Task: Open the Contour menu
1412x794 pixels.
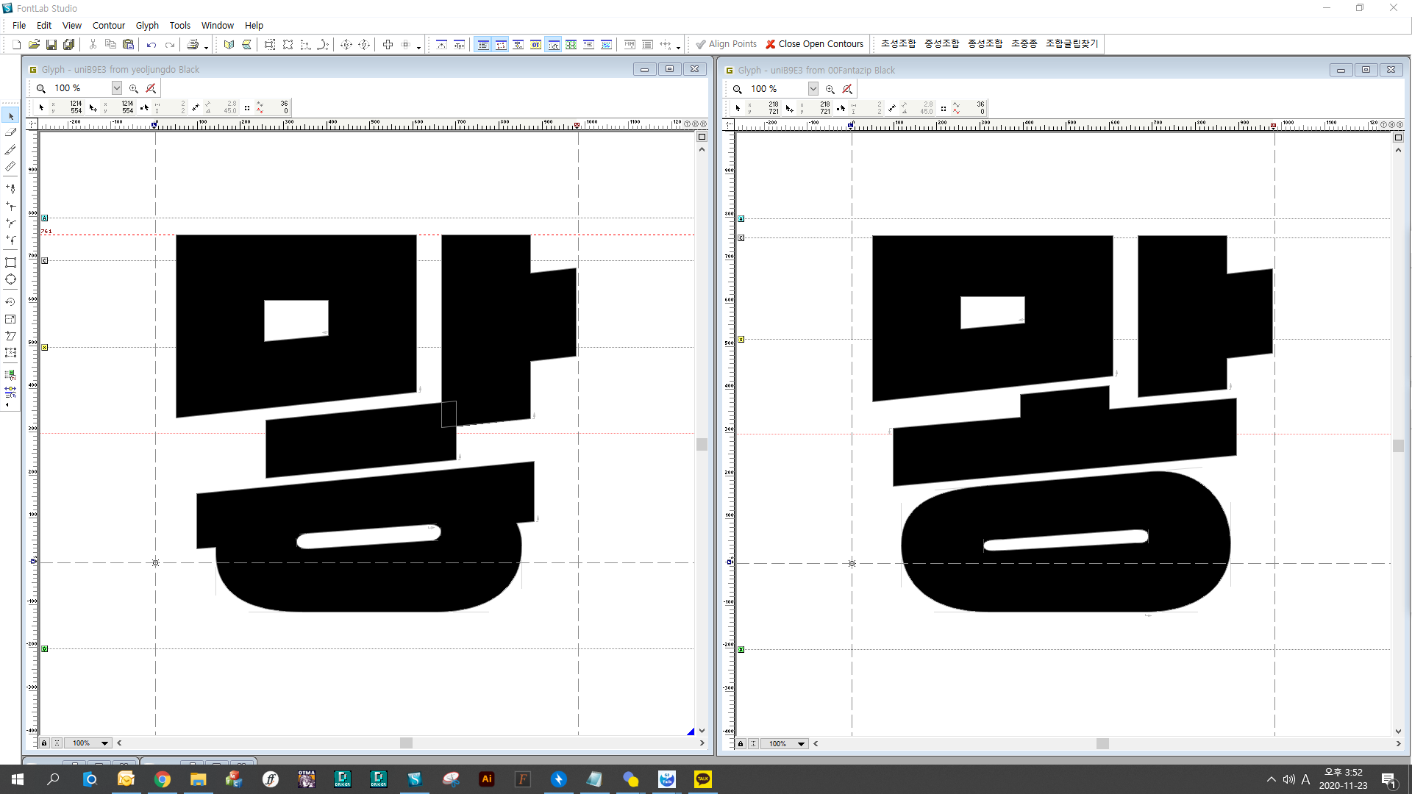Action: point(108,25)
